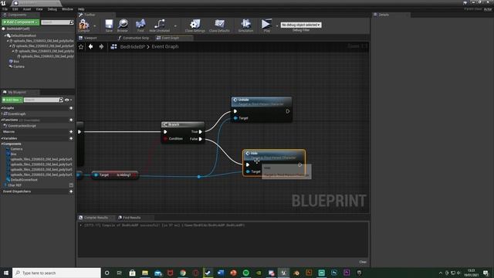Viewport: 494px width, 278px height.
Task: Open the Find toolbar tool
Action: (140, 25)
